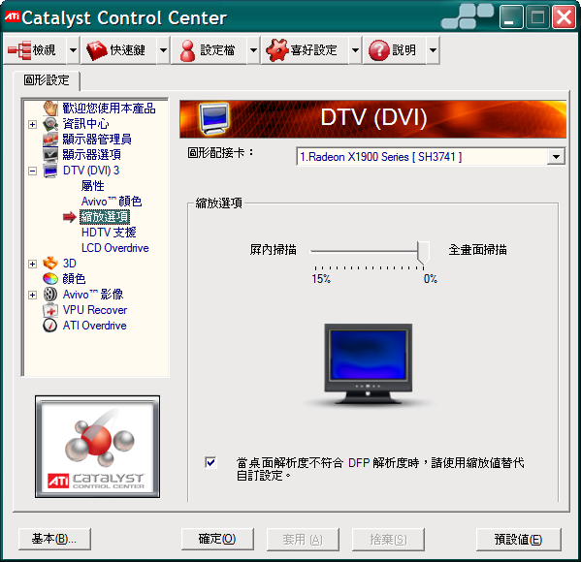Open the 圖形配接卡 Radeon X1900 combo box
Viewport: 581px width, 562px height.
(431, 157)
